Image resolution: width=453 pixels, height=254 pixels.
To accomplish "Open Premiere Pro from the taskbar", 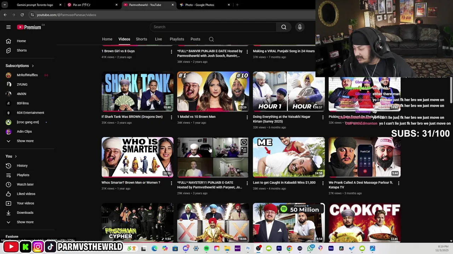I will tap(279, 248).
